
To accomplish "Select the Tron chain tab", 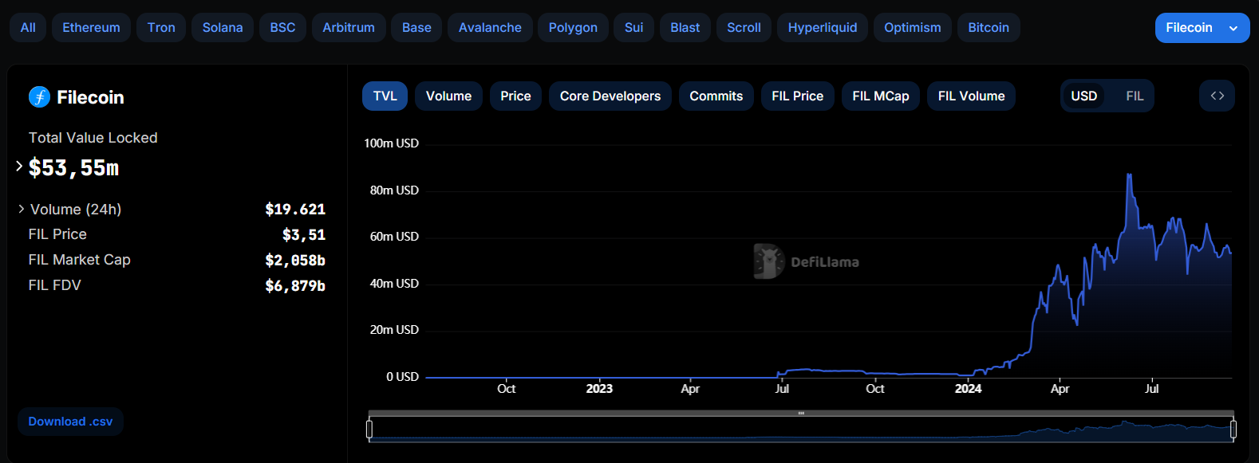I will (x=161, y=27).
